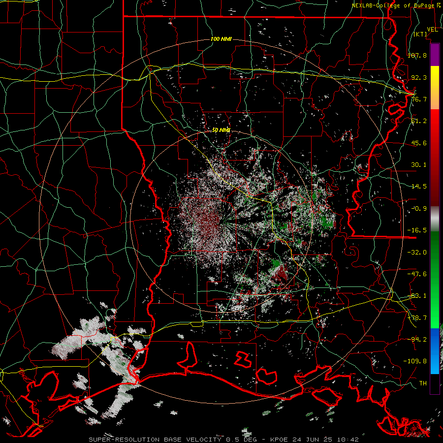
Task: Click the 50 NMI range ring label
Action: click(221, 130)
